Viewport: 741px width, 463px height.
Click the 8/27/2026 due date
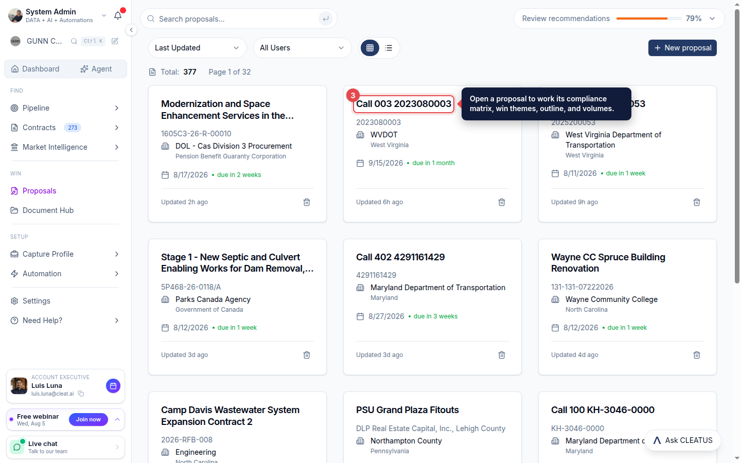[x=386, y=316]
